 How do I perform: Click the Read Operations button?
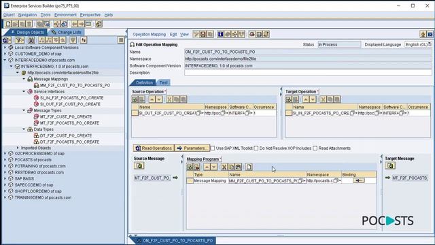(154, 148)
